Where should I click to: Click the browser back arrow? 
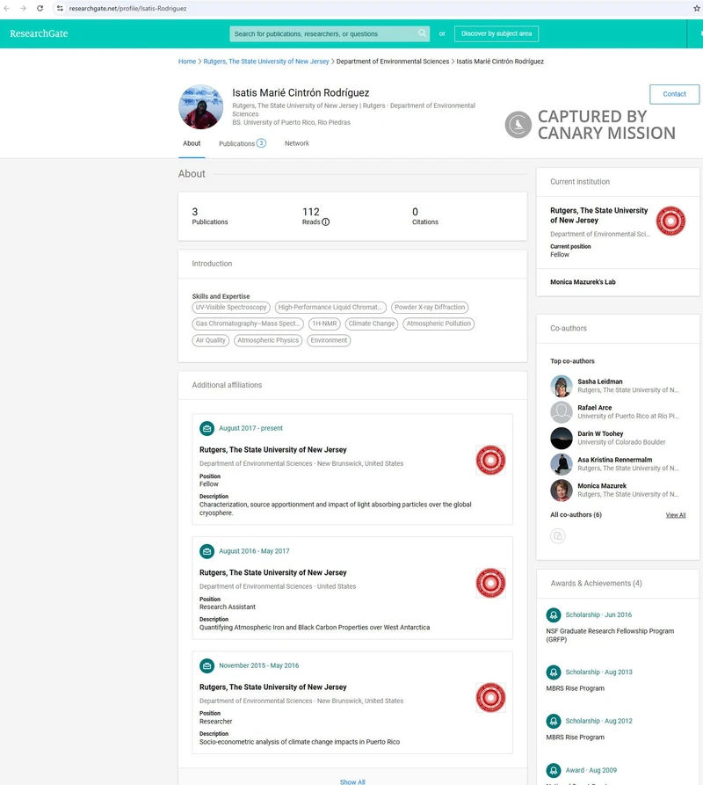[x=6, y=9]
